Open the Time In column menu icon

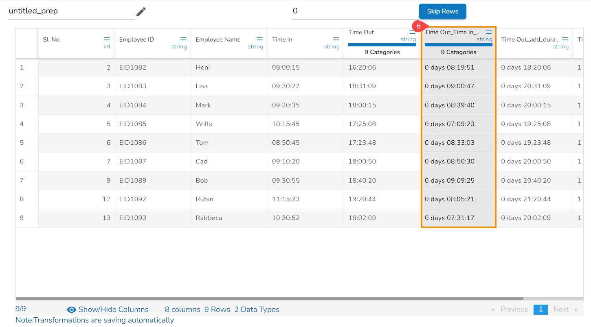(x=336, y=39)
